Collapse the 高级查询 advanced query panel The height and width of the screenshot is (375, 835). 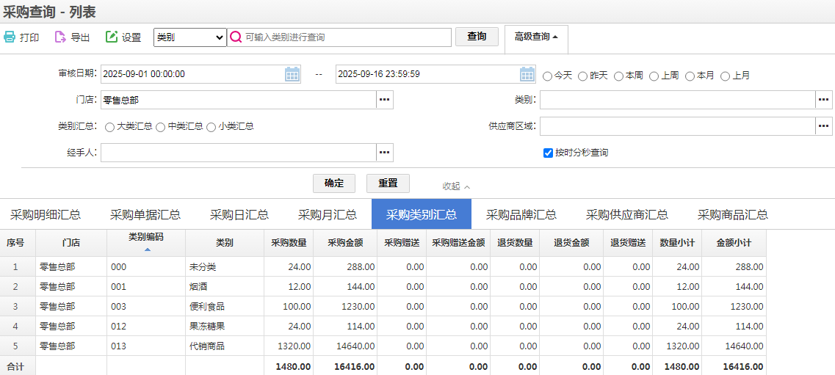(x=536, y=37)
